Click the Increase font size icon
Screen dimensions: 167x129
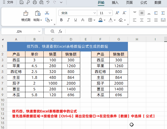pos(117,13)
